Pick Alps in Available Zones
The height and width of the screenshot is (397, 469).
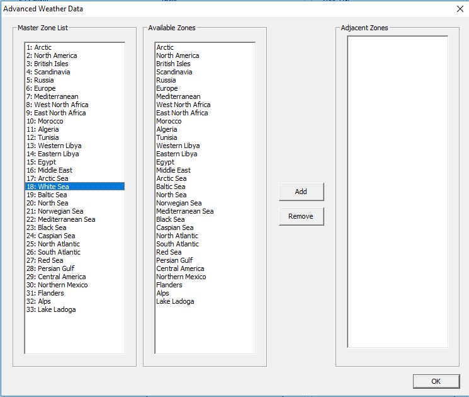point(205,293)
